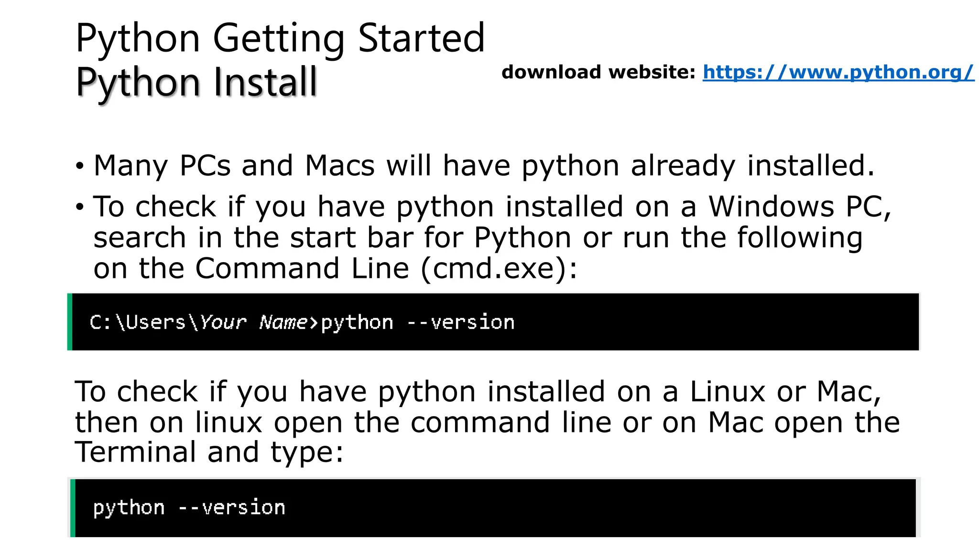
Task: Click the bullet dot before "Many PCs"
Action: tap(79, 167)
